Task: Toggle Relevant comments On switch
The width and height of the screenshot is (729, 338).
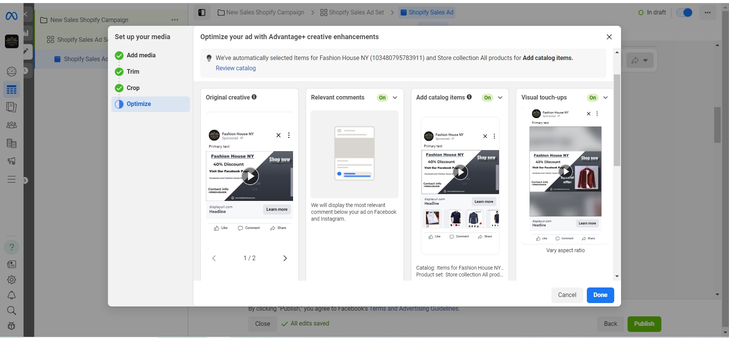Action: 382,98
